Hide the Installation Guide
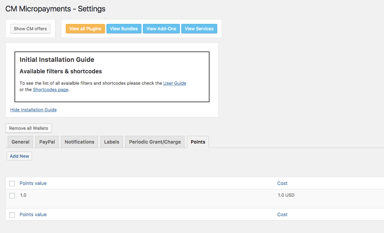Image resolution: width=384 pixels, height=233 pixels. tap(33, 110)
